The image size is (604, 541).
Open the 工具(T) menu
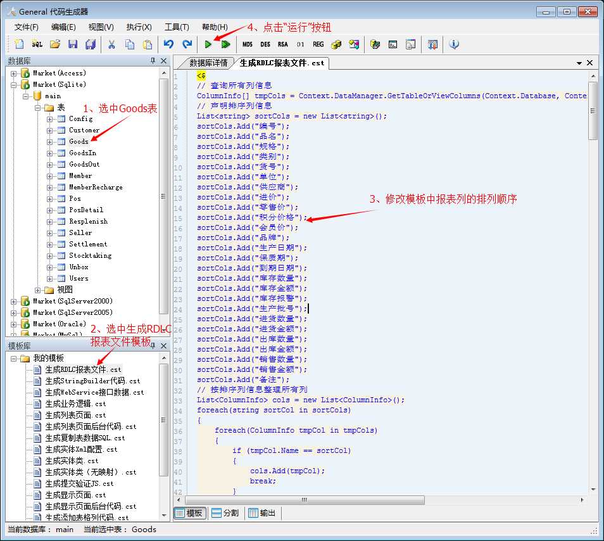click(x=177, y=27)
